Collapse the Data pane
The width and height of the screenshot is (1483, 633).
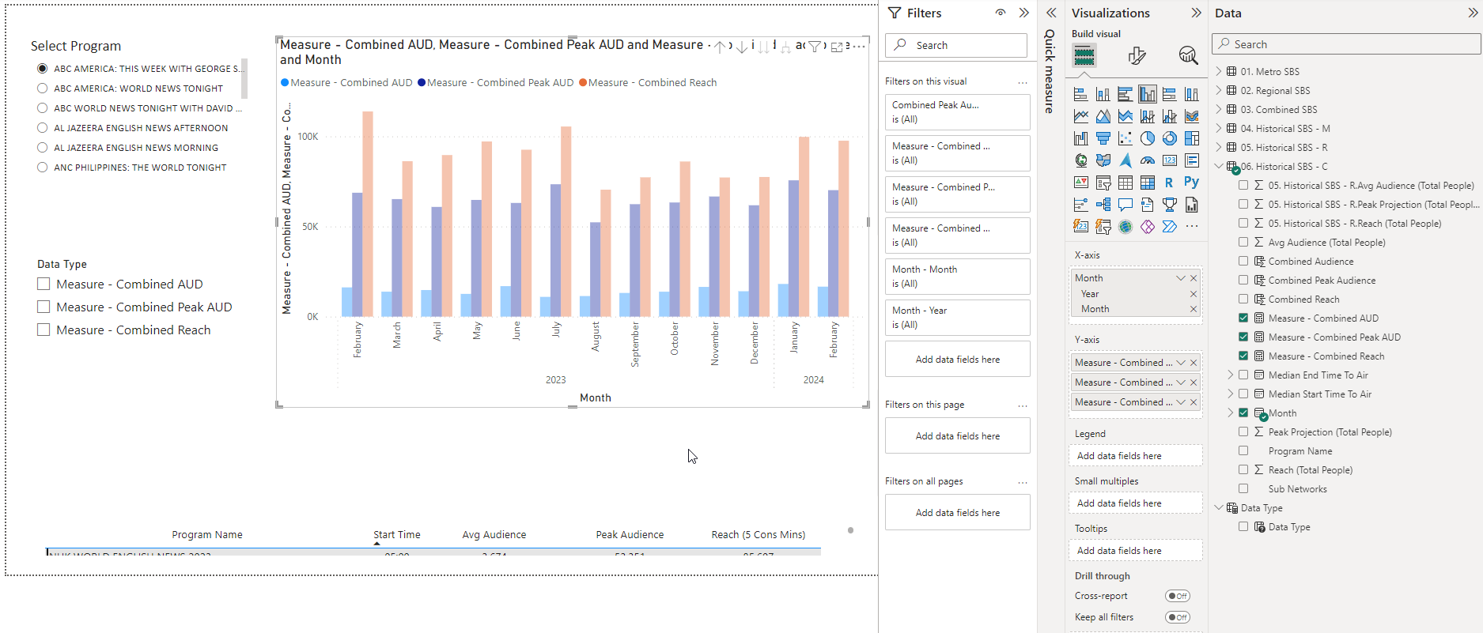click(1473, 13)
